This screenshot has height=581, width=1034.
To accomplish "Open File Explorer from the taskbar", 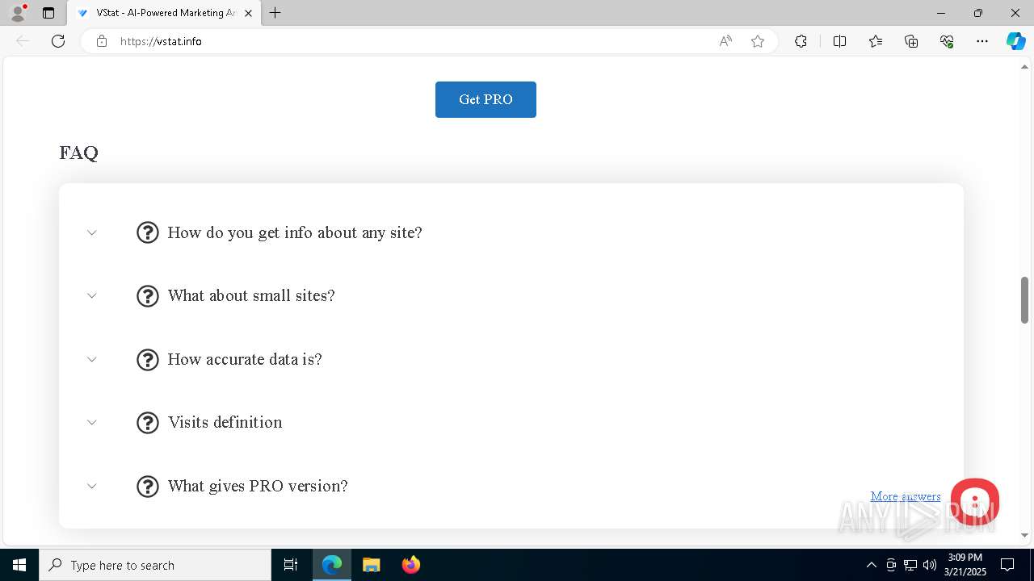I will pos(372,565).
